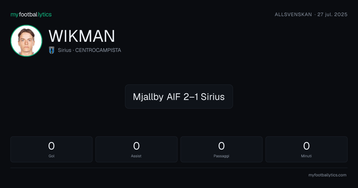Viewport: 358px width, 188px height.
Task: Click the 27 jul. 2025 date
Action: pos(332,14)
